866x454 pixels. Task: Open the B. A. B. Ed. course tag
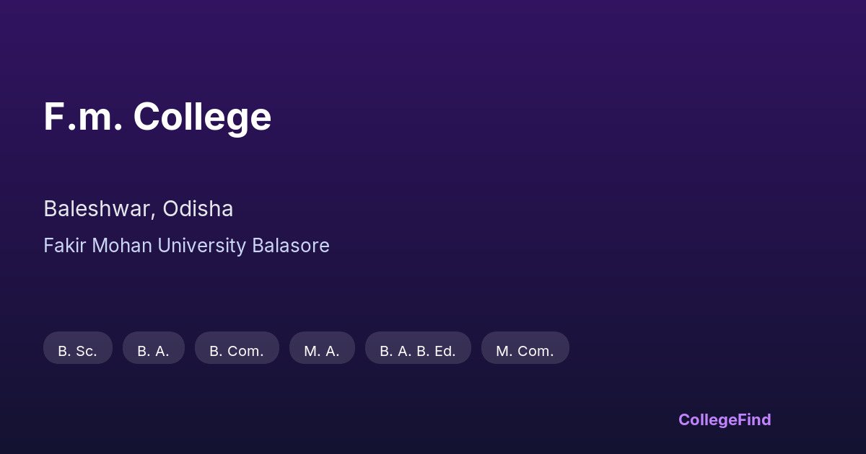[418, 350]
